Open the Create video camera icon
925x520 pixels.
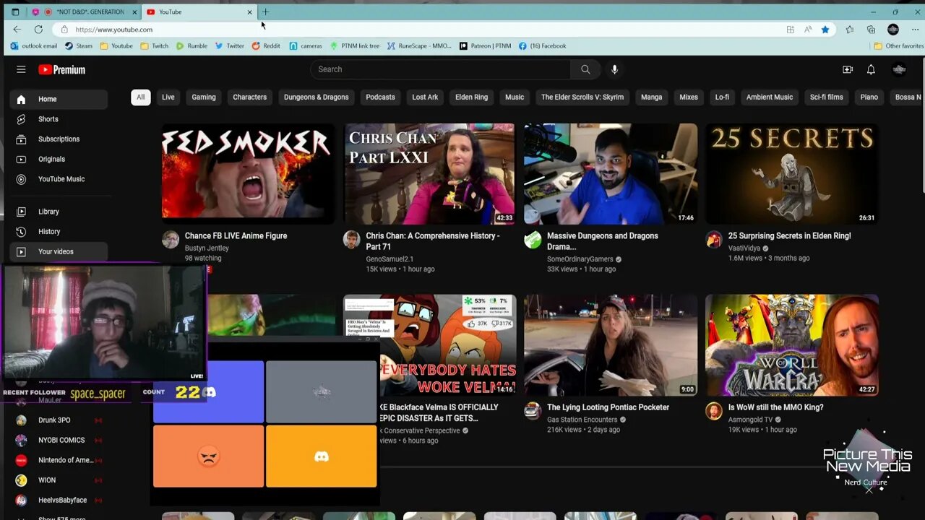pos(848,69)
